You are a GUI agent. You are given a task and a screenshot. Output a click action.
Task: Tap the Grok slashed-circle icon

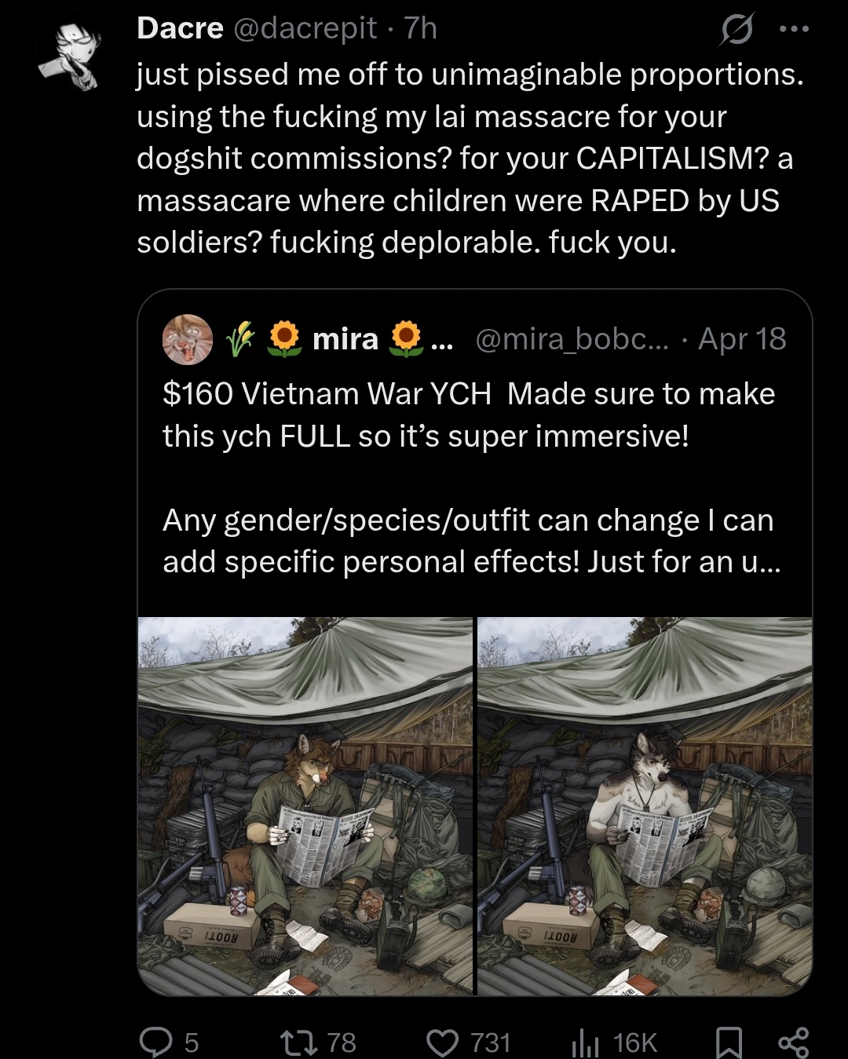(737, 31)
